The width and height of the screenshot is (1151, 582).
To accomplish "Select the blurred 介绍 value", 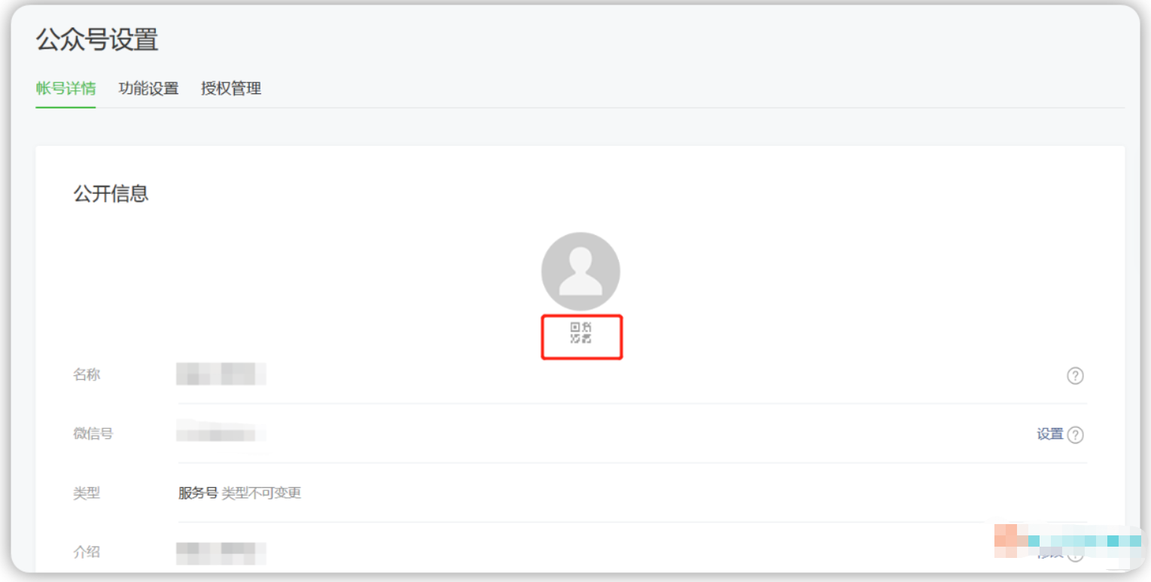I will 221,553.
